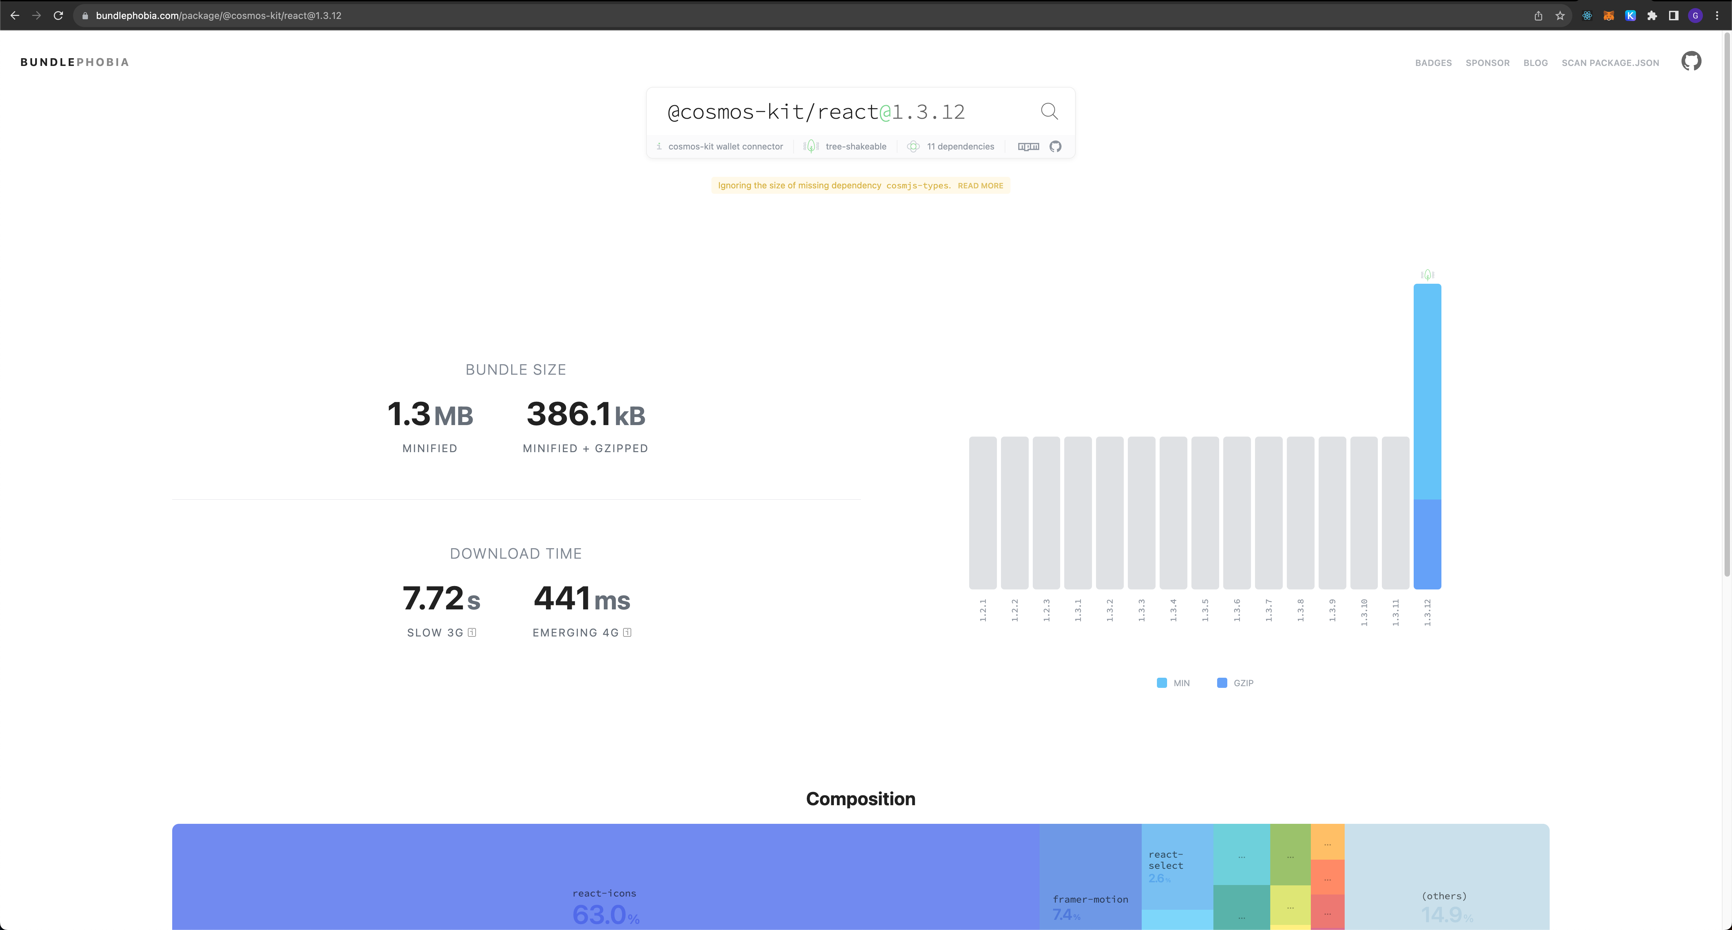This screenshot has width=1732, height=930.
Task: Toggle browser side panel icon
Action: coord(1673,16)
